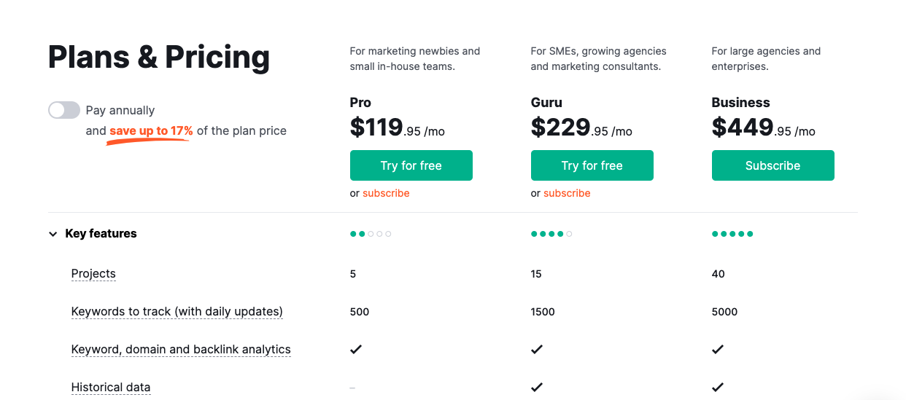Click Guru checkmark for backlink analytics
Image resolution: width=906 pixels, height=400 pixels.
[537, 350]
